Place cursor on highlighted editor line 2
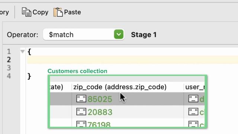Screen dimensions: 238x134 pos(132,60)
